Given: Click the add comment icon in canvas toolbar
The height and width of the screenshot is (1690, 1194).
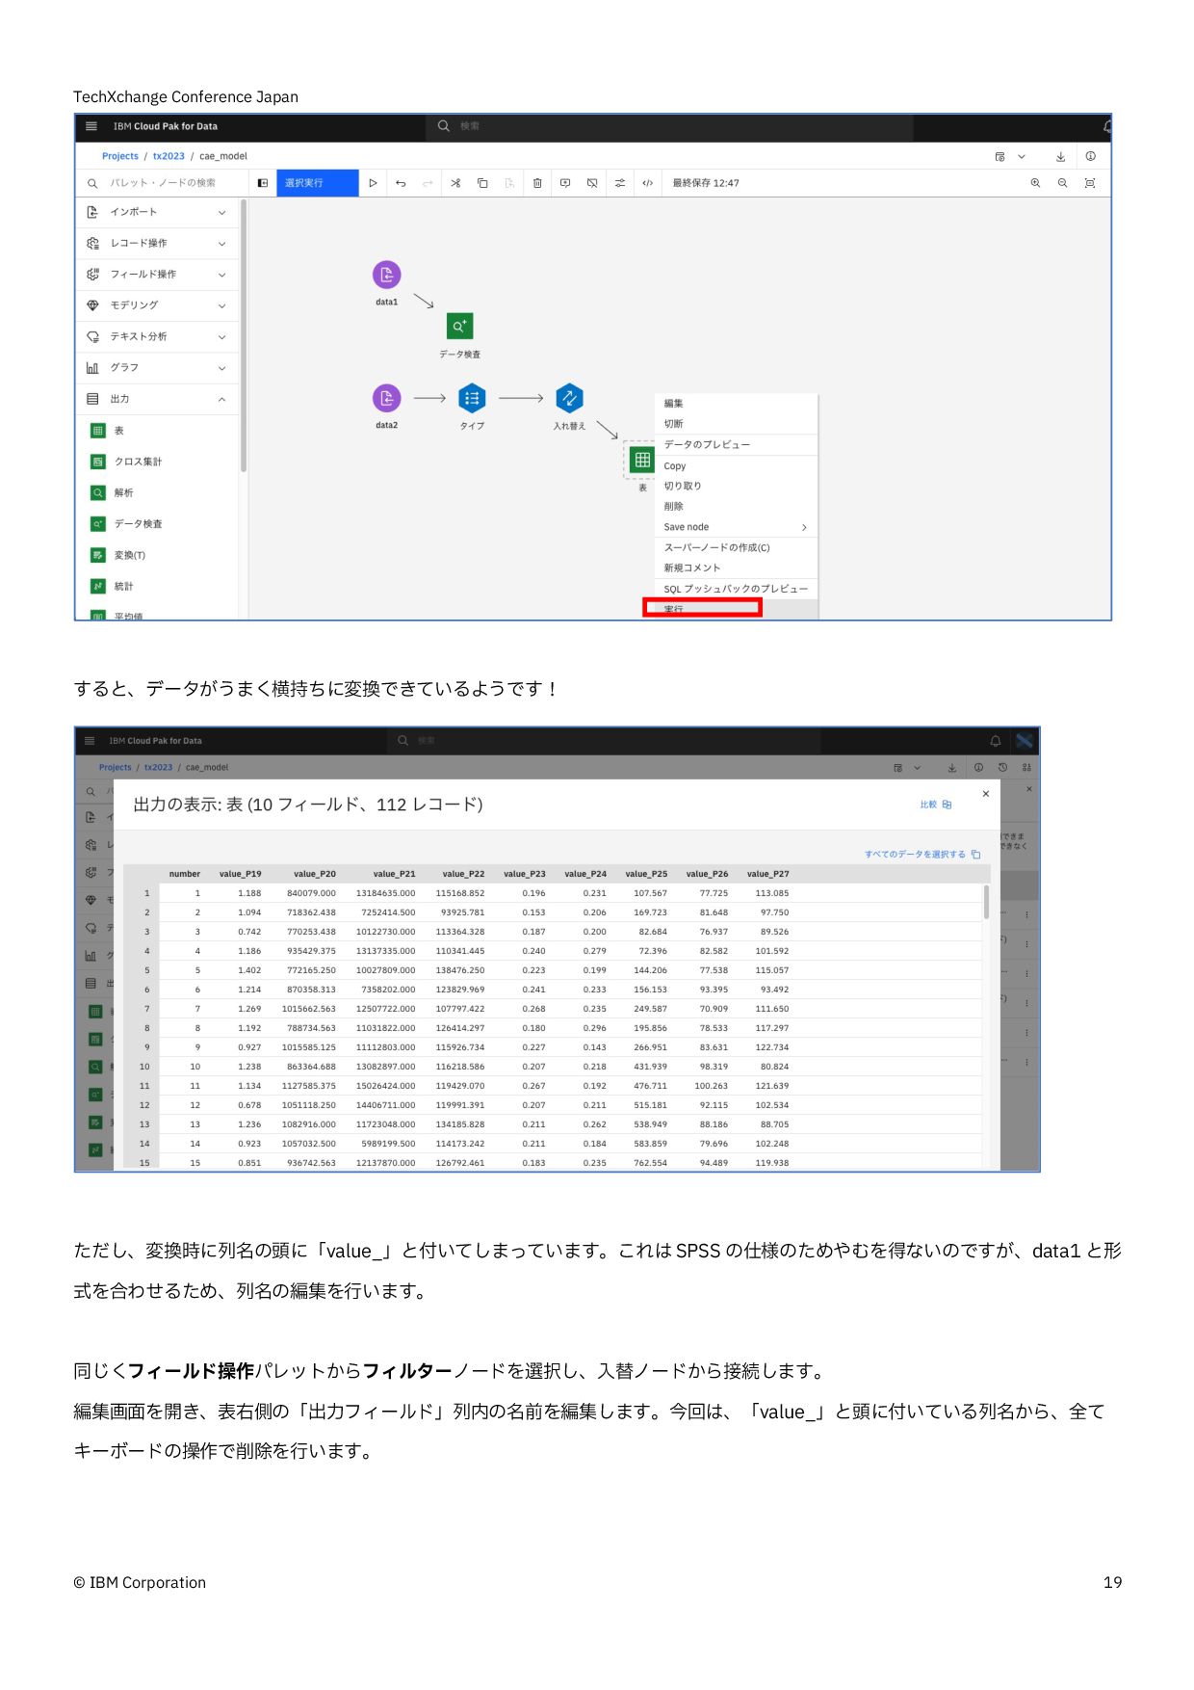Looking at the screenshot, I should pyautogui.click(x=565, y=183).
